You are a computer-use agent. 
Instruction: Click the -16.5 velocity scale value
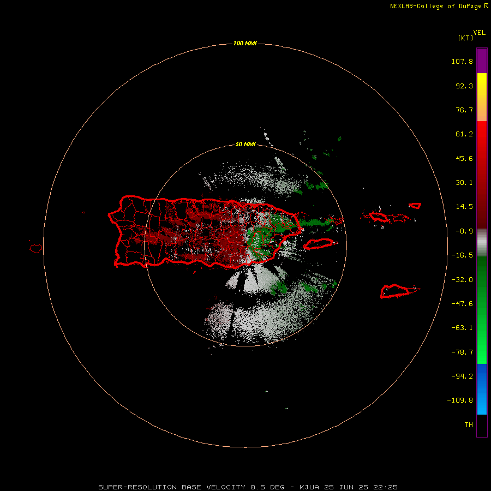click(462, 255)
